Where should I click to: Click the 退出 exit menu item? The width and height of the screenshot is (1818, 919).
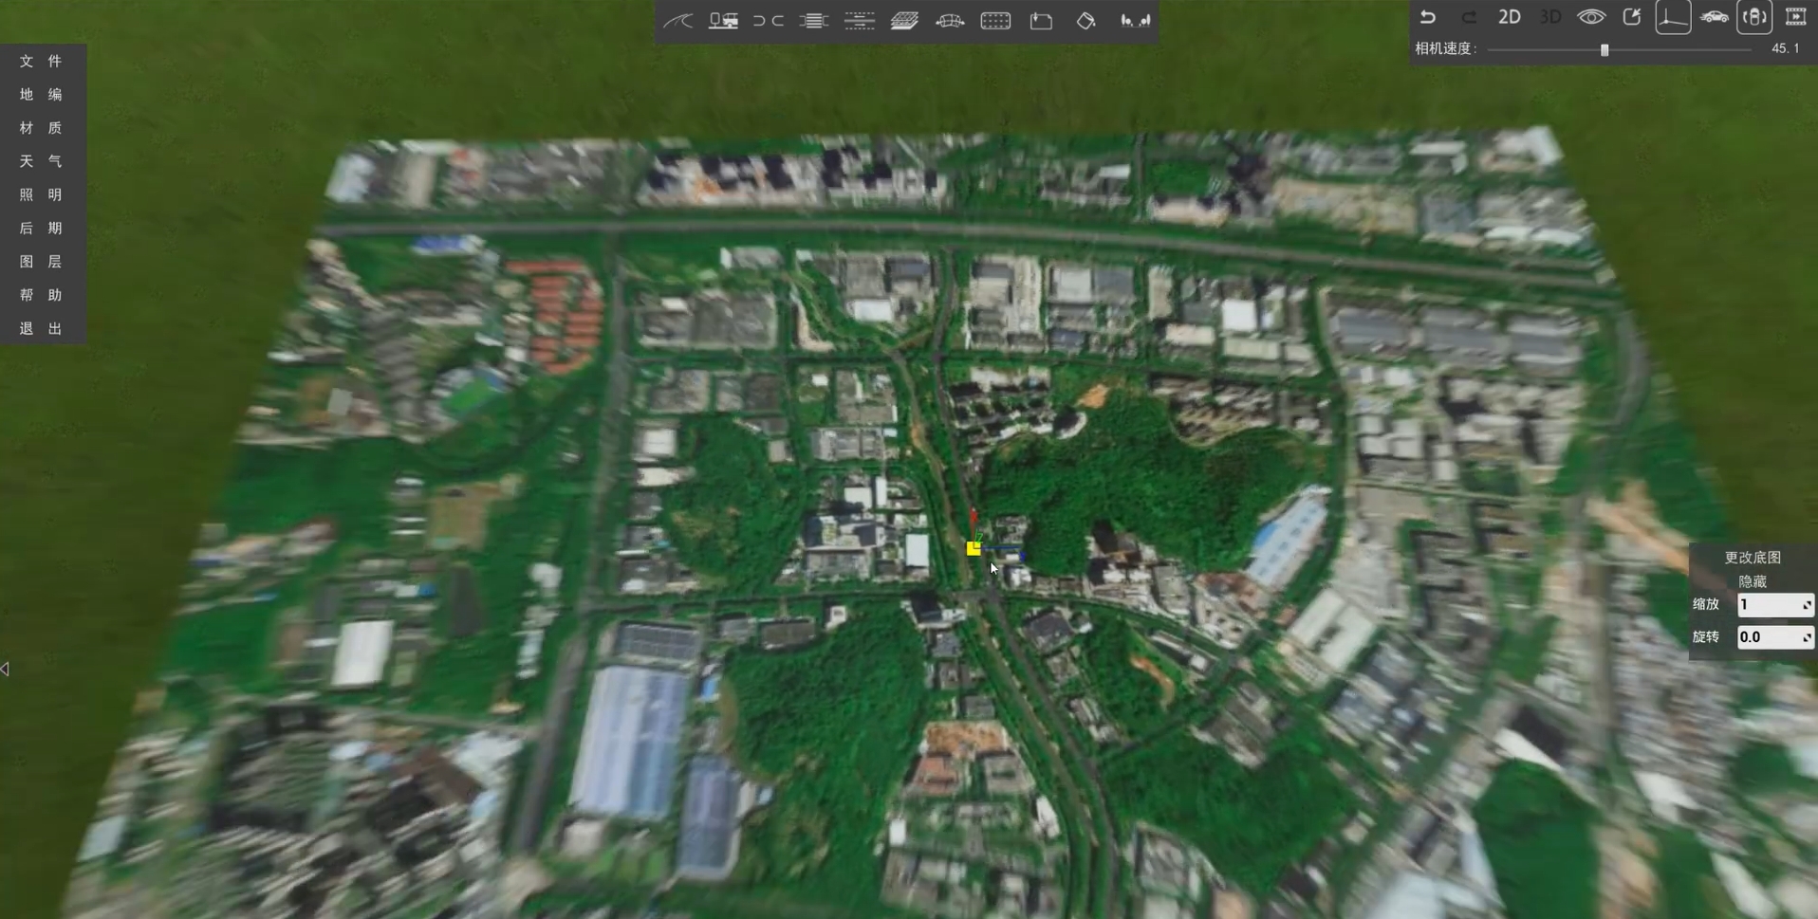41,328
